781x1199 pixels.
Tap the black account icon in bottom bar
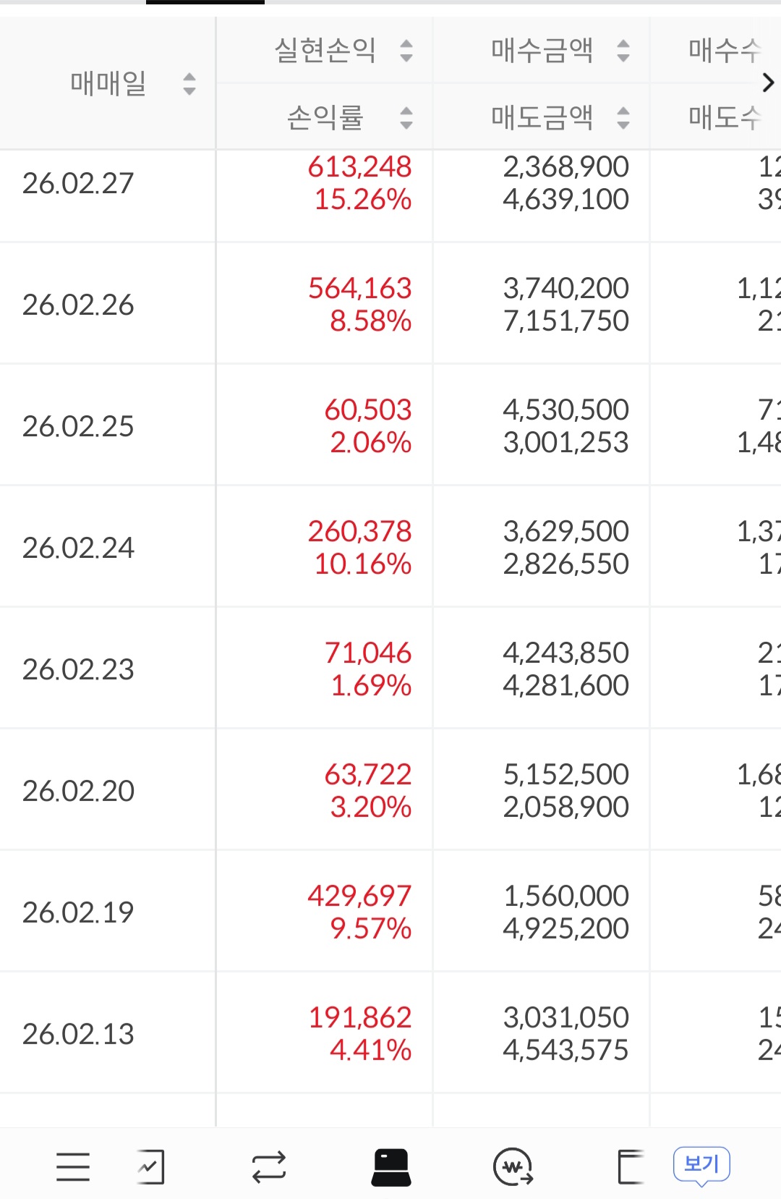pos(391,1166)
